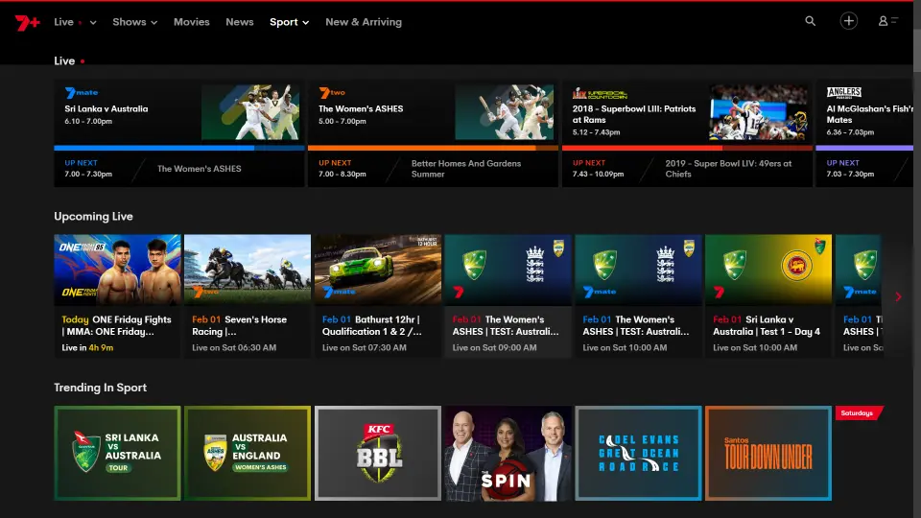Click the 7two orange live progress bar
Image resolution: width=921 pixels, height=518 pixels.
tap(433, 148)
